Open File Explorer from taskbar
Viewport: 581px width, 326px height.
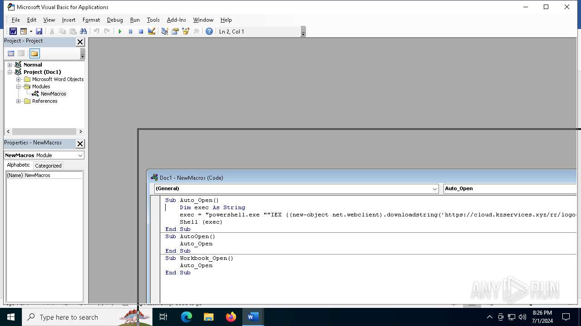coord(209,317)
